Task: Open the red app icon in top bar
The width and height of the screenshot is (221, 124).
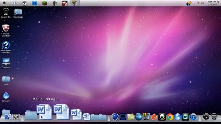Action: (x=65, y=3)
